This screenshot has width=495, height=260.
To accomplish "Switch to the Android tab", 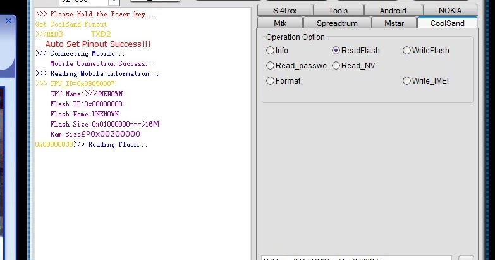I will [x=393, y=10].
